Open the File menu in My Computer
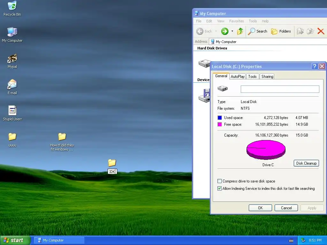 pyautogui.click(x=199, y=21)
